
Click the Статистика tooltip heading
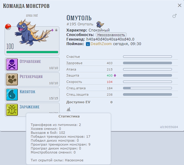[69, 116]
